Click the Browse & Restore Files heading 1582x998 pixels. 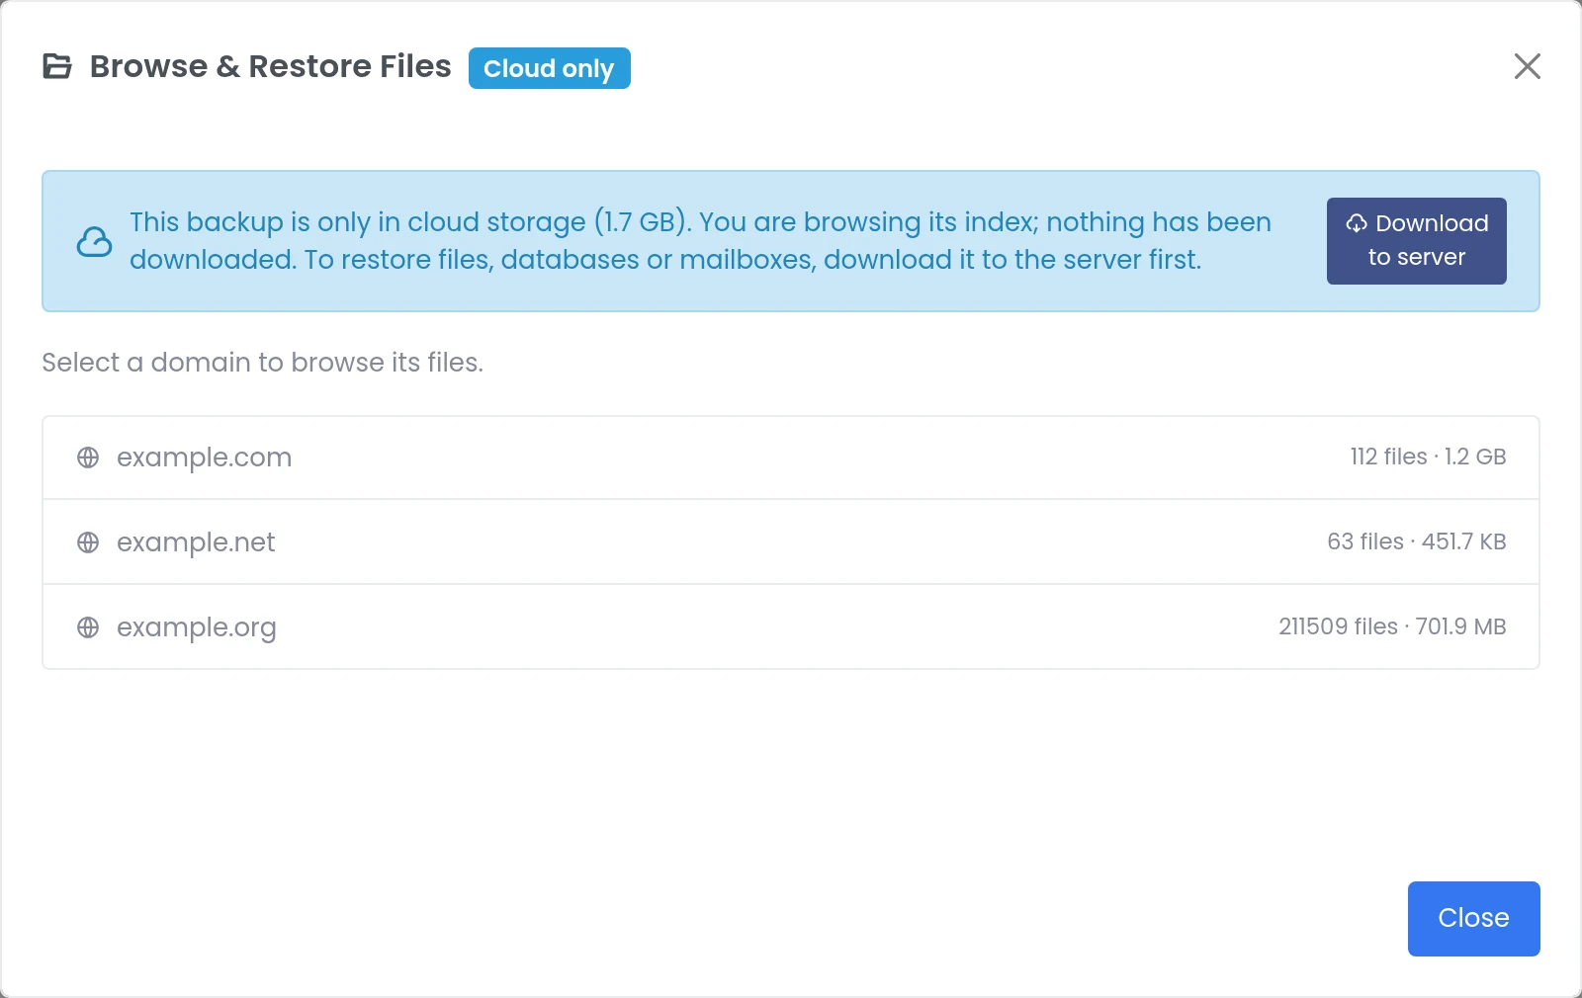click(270, 66)
